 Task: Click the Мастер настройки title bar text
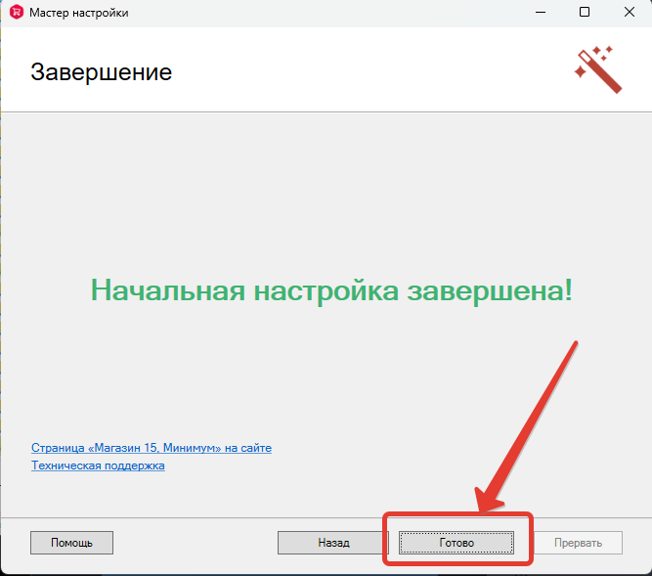pyautogui.click(x=79, y=13)
